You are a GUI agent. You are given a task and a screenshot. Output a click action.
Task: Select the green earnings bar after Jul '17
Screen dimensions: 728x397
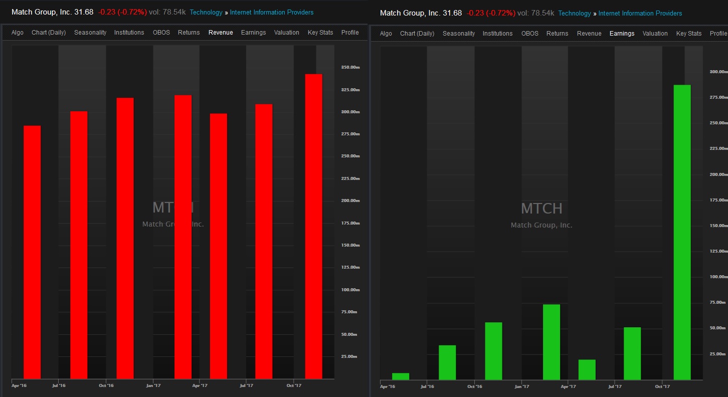[632, 353]
